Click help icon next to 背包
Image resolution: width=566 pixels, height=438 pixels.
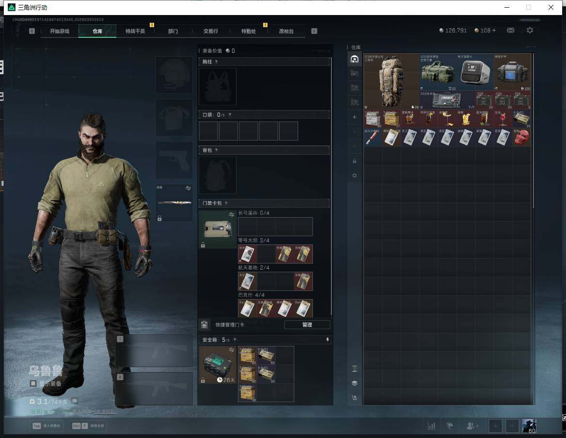[x=216, y=150]
